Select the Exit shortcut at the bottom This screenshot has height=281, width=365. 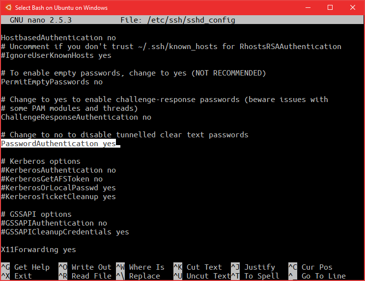[23, 276]
